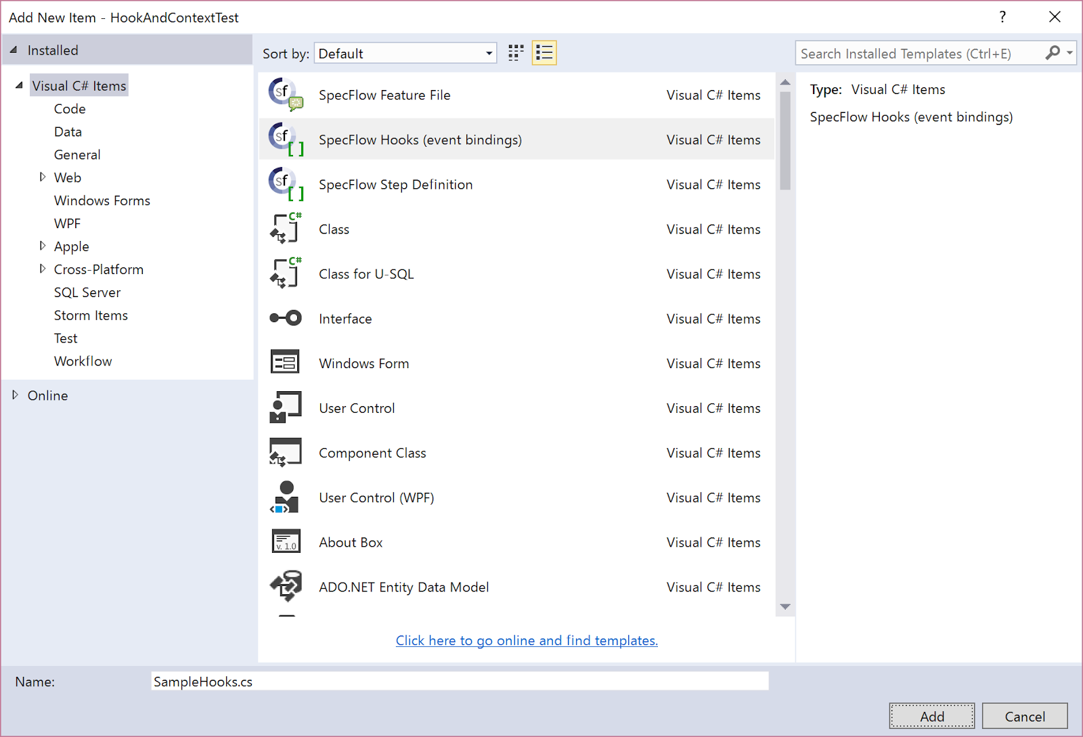The height and width of the screenshot is (737, 1083).
Task: Select the 'Windows Form' name text
Action: (364, 363)
